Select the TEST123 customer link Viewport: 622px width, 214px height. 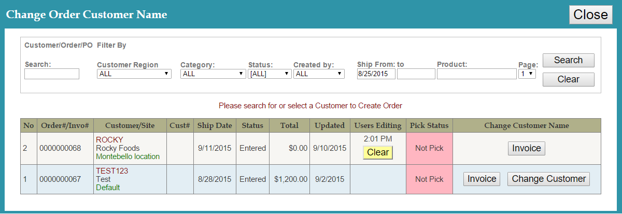coord(111,170)
